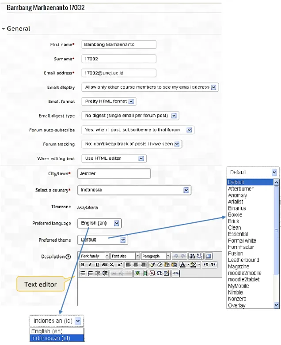The height and width of the screenshot is (345, 281).
Task: Open the Preferred language dropdown
Action: pos(99,223)
